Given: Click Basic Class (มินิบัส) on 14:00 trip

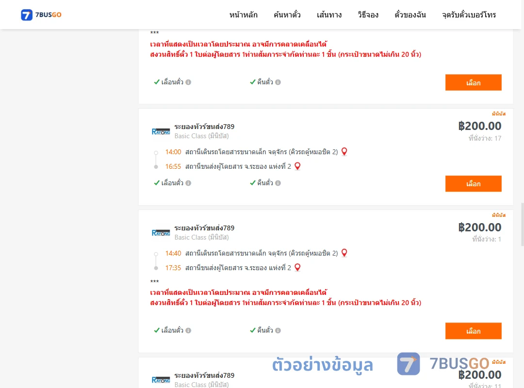Looking at the screenshot, I should point(201,136).
